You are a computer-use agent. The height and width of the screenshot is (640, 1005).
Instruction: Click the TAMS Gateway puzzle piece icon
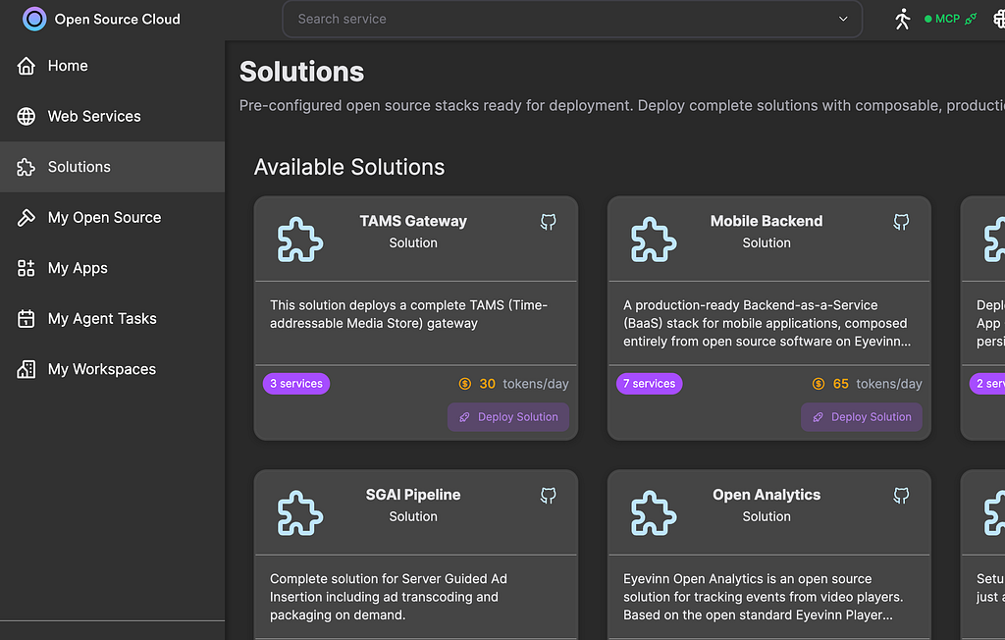coord(300,240)
